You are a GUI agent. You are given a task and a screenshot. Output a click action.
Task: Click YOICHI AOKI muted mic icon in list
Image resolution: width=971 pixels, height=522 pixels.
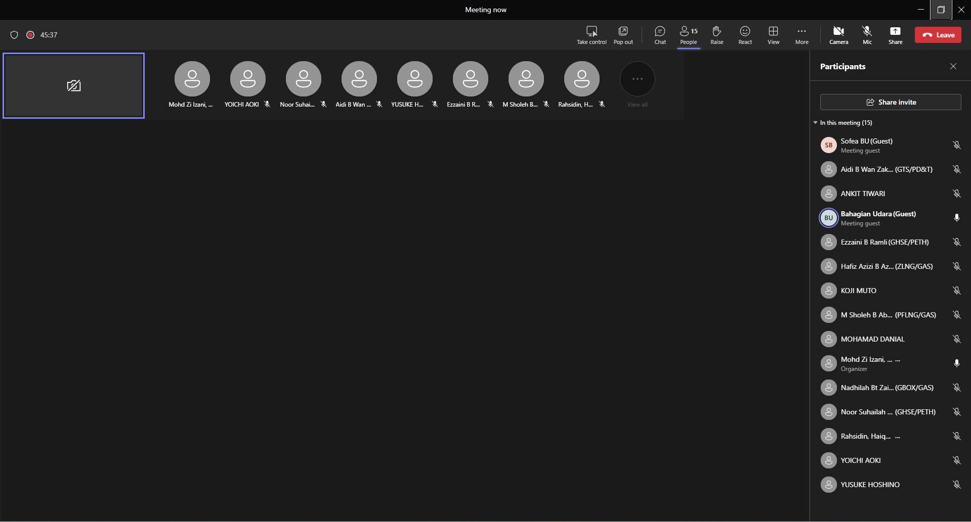pyautogui.click(x=956, y=460)
